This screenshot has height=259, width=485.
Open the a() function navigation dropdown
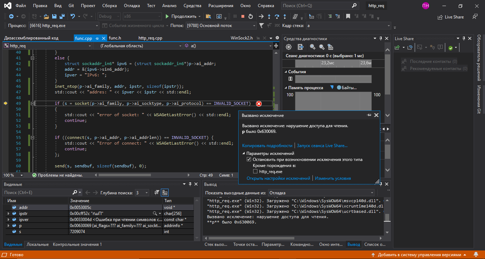coord(228,46)
